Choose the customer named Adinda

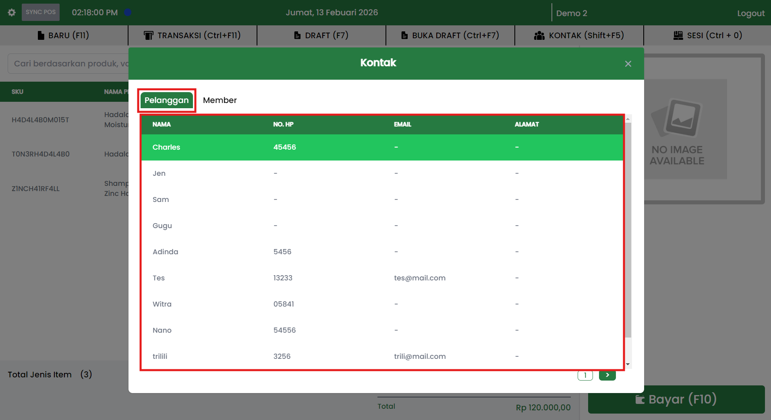[x=381, y=252]
